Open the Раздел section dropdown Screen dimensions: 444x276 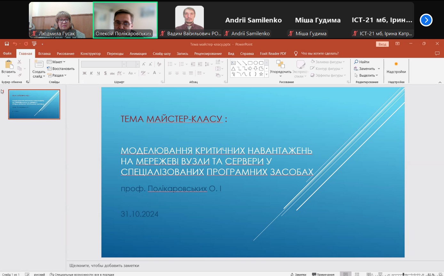pos(57,75)
